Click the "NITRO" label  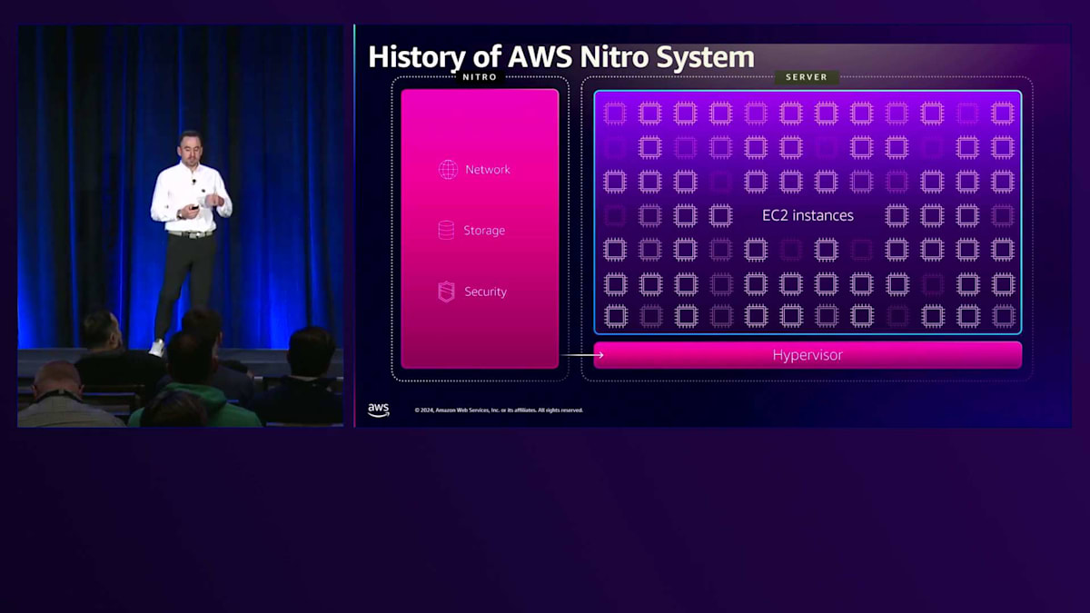pyautogui.click(x=480, y=77)
